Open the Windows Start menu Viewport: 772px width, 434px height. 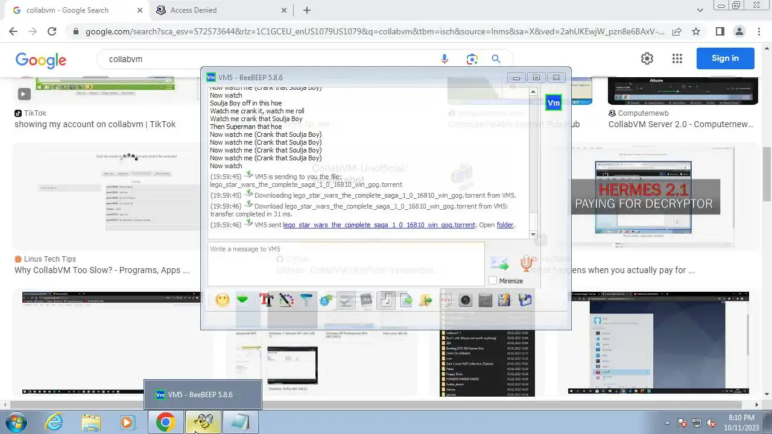16,422
